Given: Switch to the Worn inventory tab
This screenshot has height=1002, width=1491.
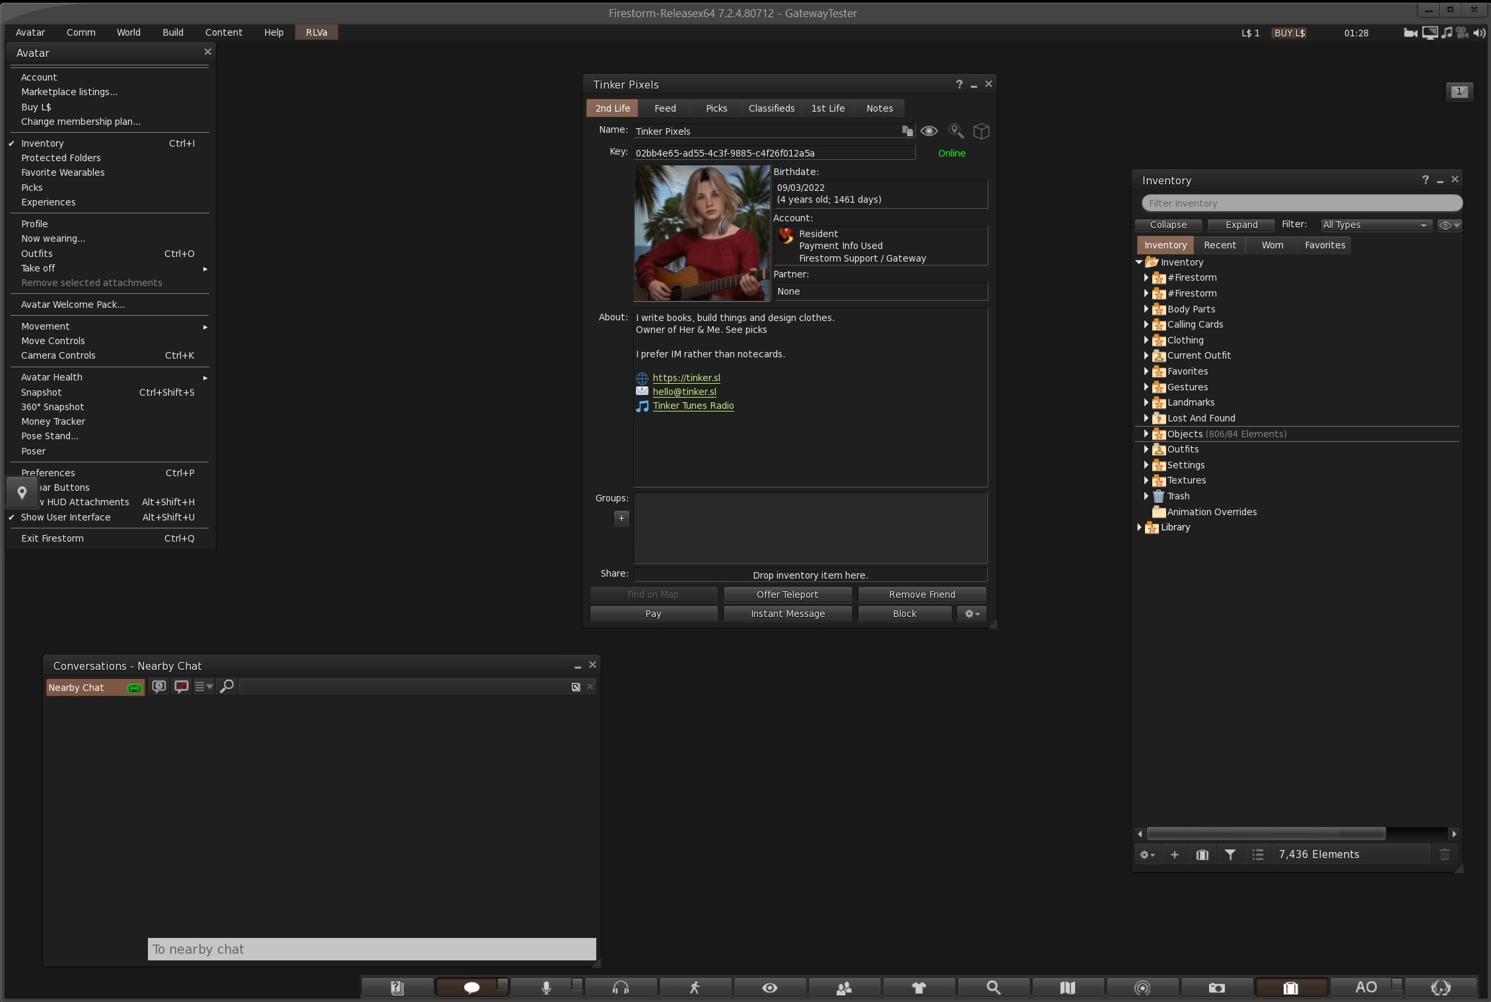Looking at the screenshot, I should point(1272,245).
